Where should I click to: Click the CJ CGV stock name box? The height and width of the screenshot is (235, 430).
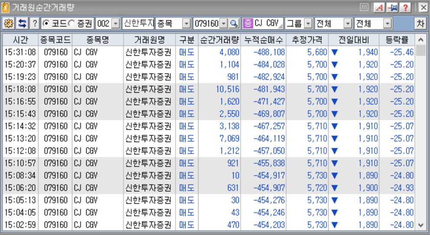point(268,23)
